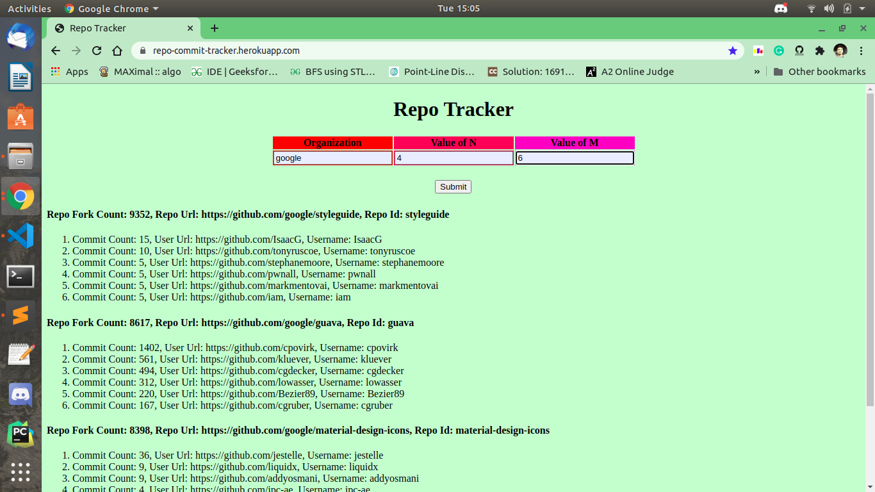Open the volume indicator in top bar
This screenshot has height=492, width=875.
click(x=829, y=8)
